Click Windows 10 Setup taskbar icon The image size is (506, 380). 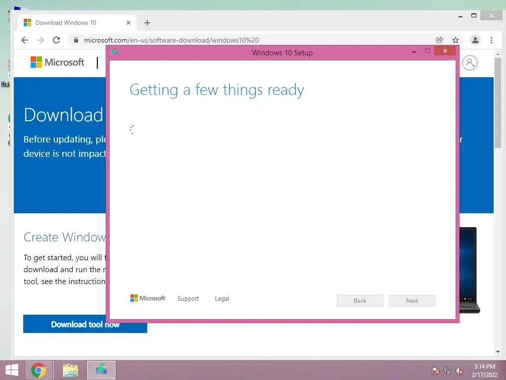(x=101, y=370)
